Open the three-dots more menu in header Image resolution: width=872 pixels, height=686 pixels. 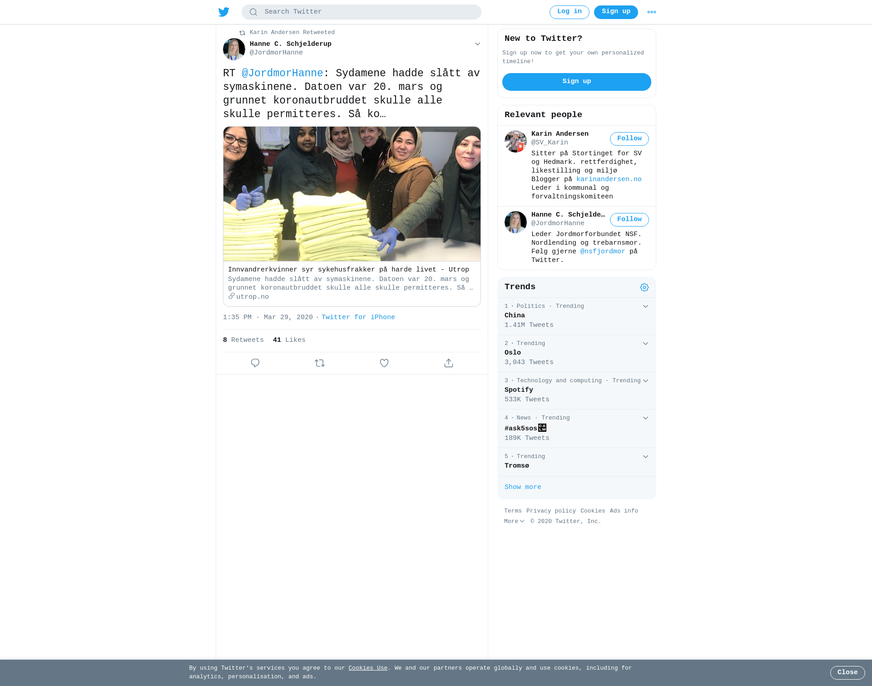click(x=652, y=12)
